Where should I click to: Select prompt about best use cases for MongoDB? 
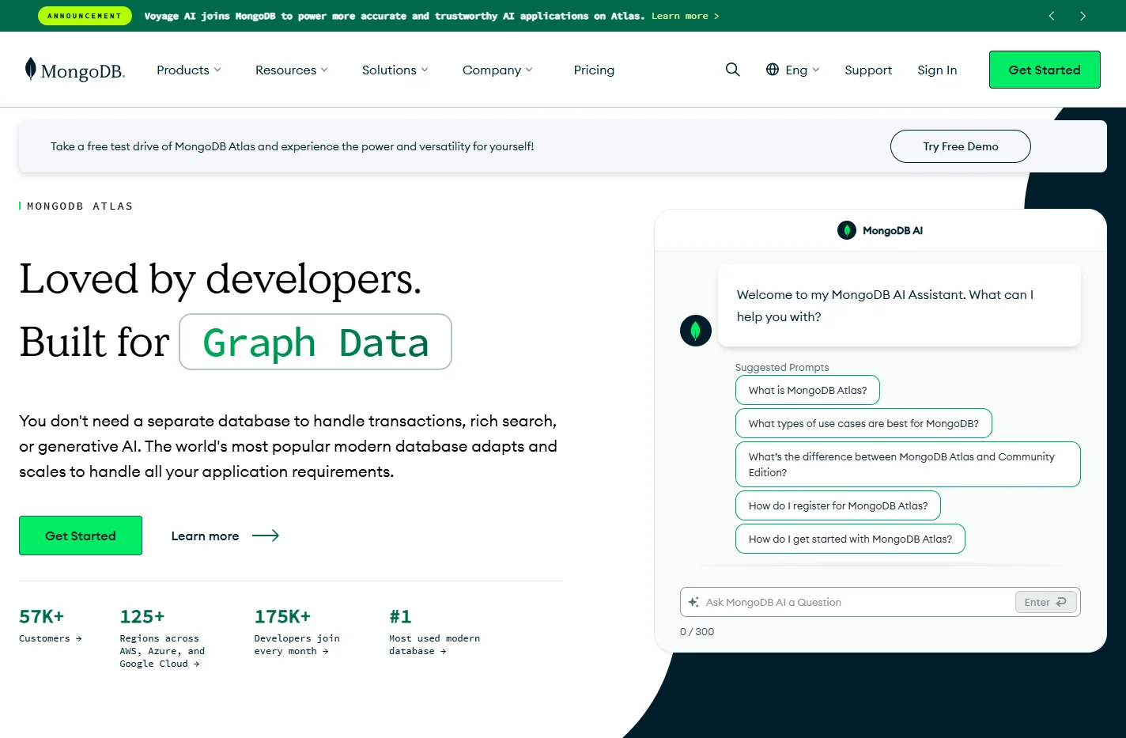tap(863, 423)
